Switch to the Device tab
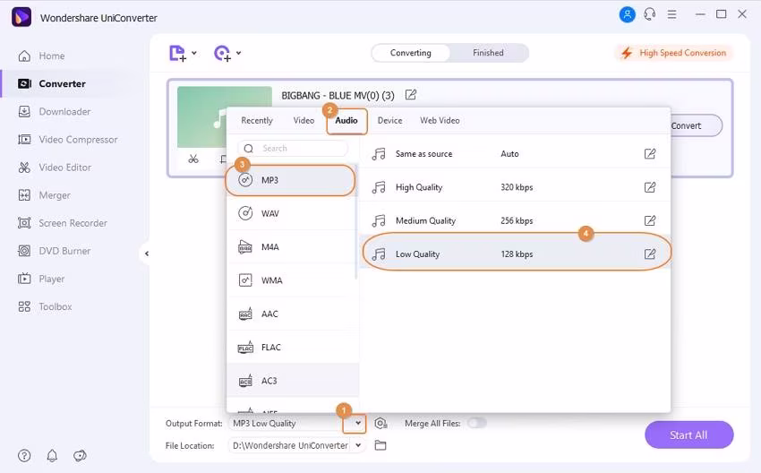The image size is (761, 473). (389, 120)
